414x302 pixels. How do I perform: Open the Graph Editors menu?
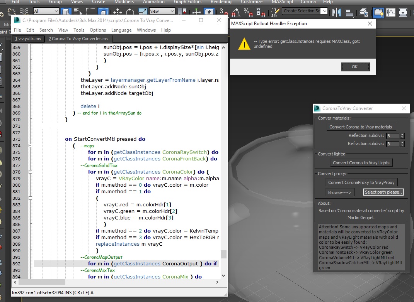click(x=187, y=2)
